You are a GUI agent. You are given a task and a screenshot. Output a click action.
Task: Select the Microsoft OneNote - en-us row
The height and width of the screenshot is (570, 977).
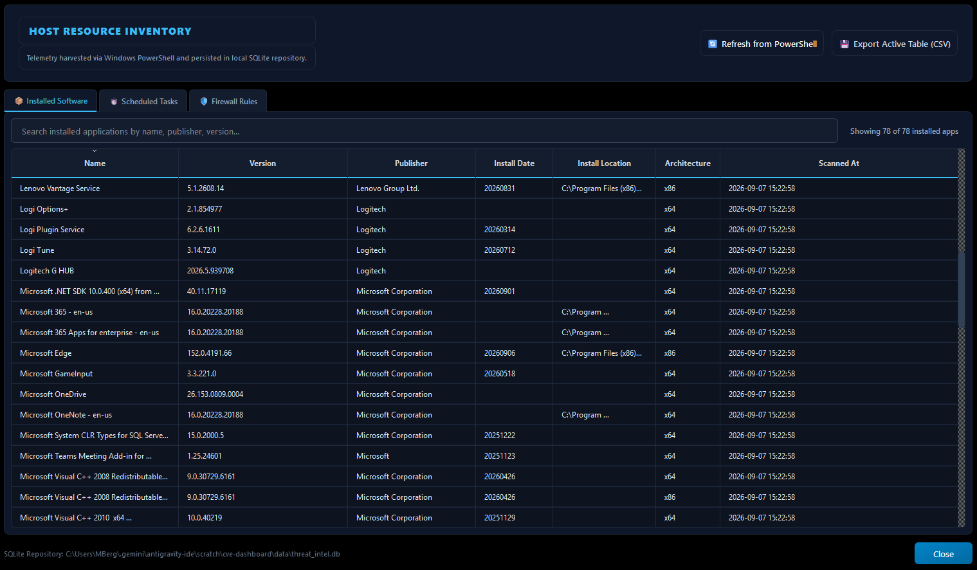click(484, 415)
